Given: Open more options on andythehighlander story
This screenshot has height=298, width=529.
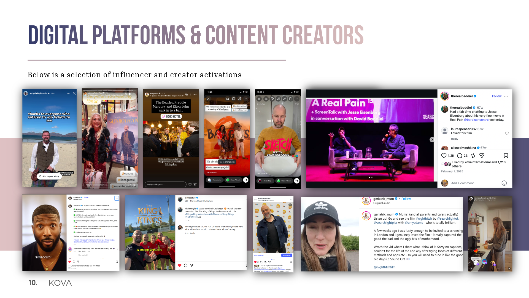Looking at the screenshot, I should (69, 94).
